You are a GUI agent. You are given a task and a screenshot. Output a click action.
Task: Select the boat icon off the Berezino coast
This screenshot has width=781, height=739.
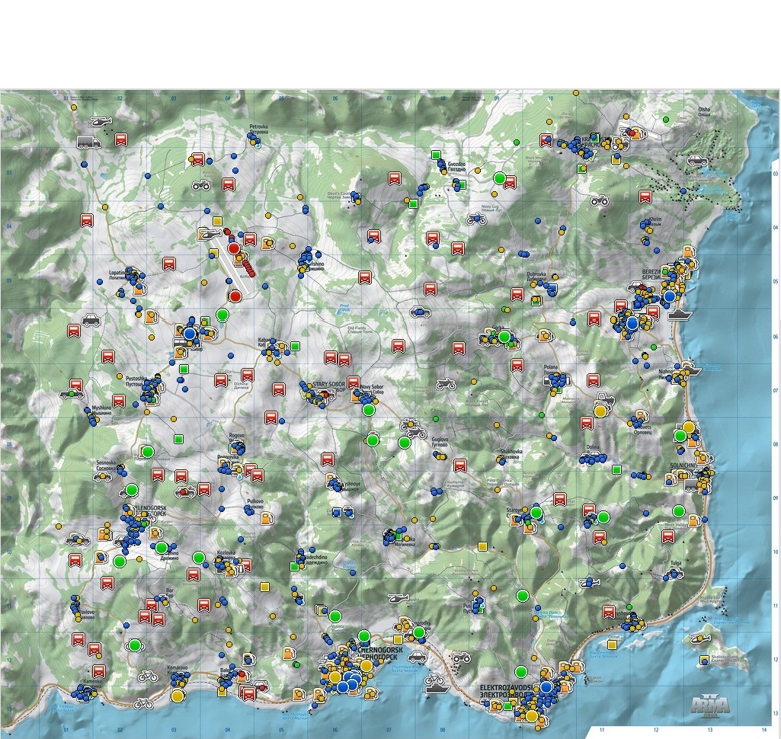point(680,314)
